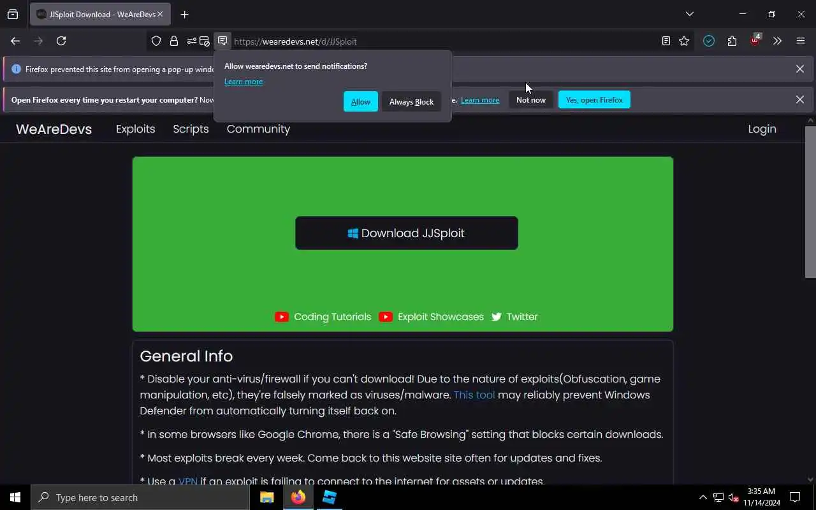The image size is (816, 510).
Task: Click the site security padlock icon
Action: pos(173,41)
